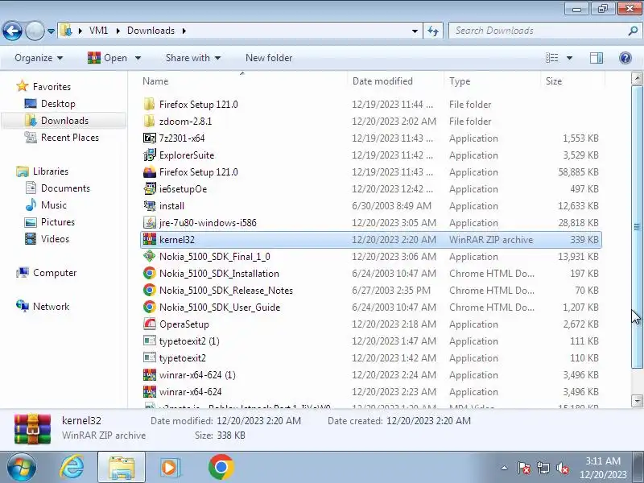
Task: Launch Google Chrome from taskbar
Action: 221,468
